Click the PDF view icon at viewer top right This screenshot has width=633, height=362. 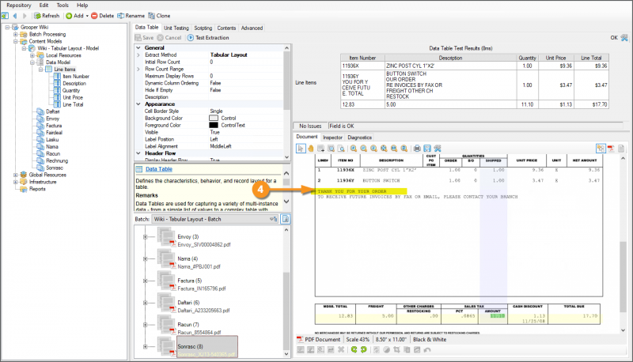coord(611,149)
